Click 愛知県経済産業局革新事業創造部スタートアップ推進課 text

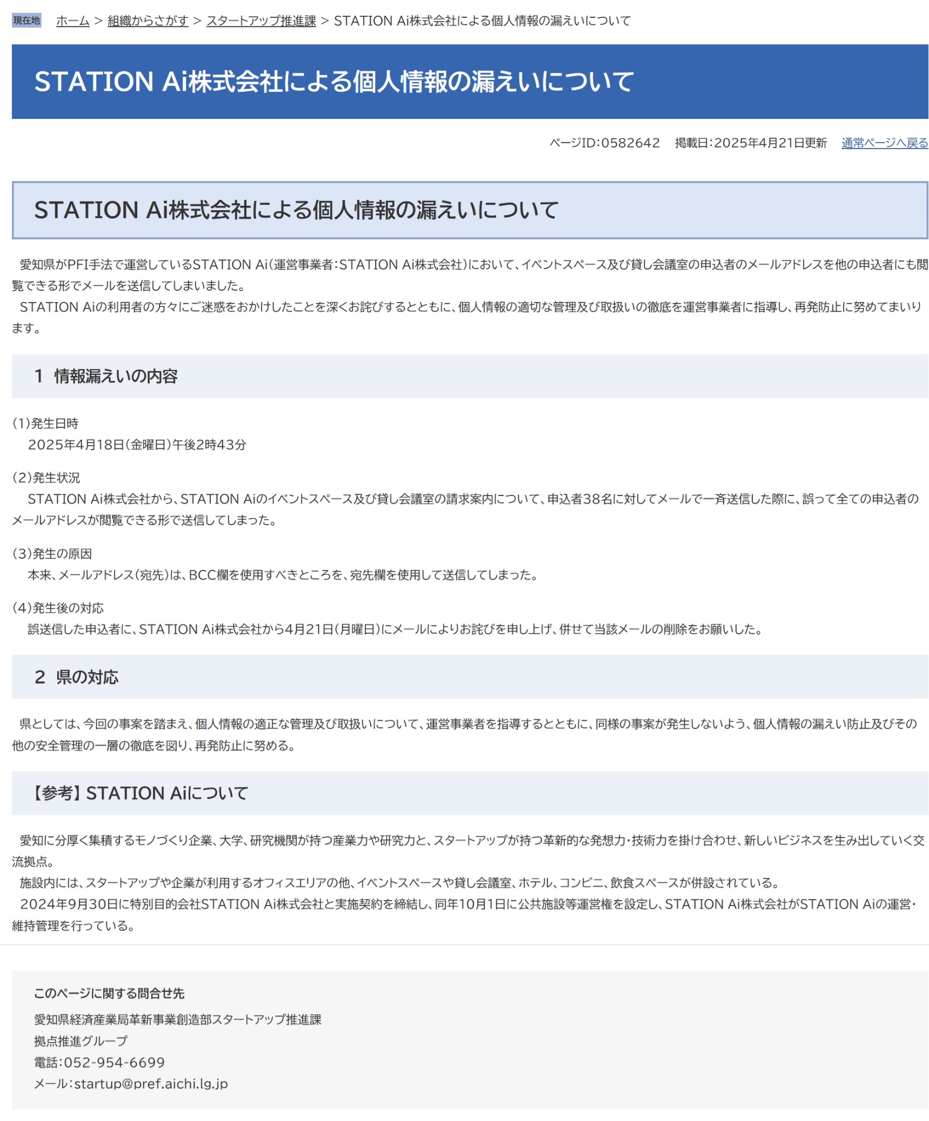point(178,1019)
